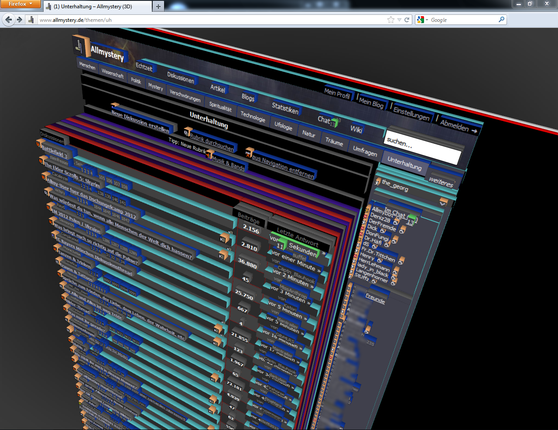This screenshot has width=558, height=430.
Task: Open the Diskussionen menu item
Action: tap(181, 78)
